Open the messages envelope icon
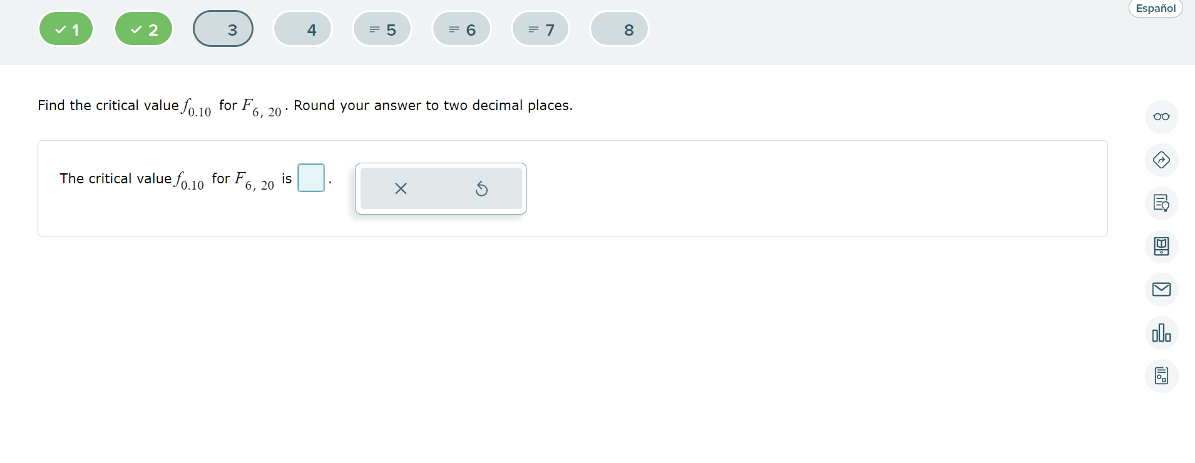This screenshot has width=1195, height=463. click(x=1162, y=289)
